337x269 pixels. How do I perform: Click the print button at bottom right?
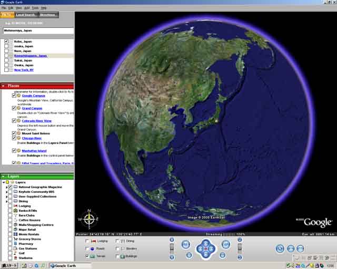pos(291,249)
